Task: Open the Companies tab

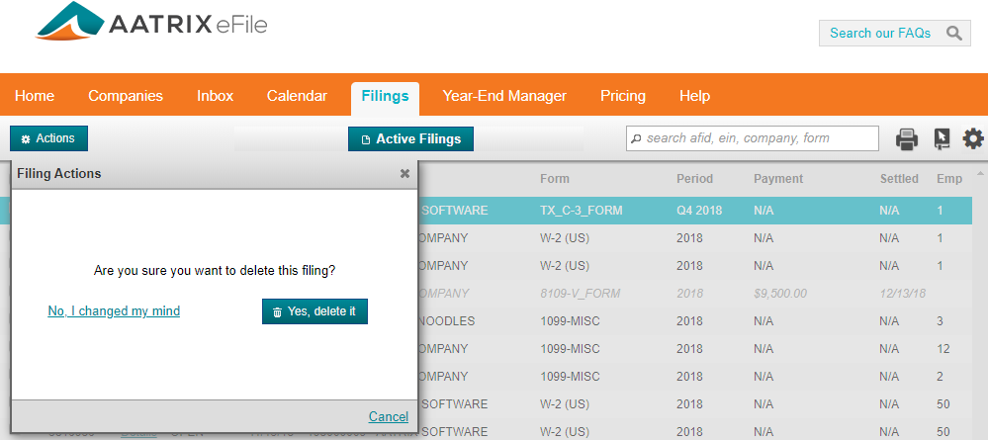Action: point(126,96)
